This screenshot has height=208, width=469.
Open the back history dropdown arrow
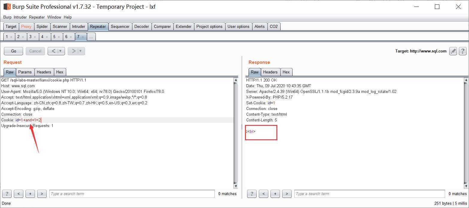pos(61,51)
